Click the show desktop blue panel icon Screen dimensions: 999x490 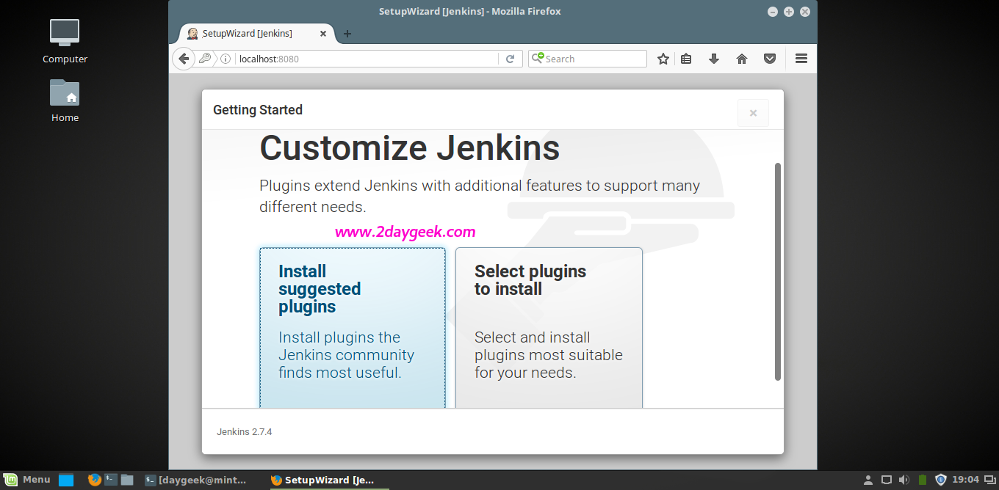click(x=66, y=480)
